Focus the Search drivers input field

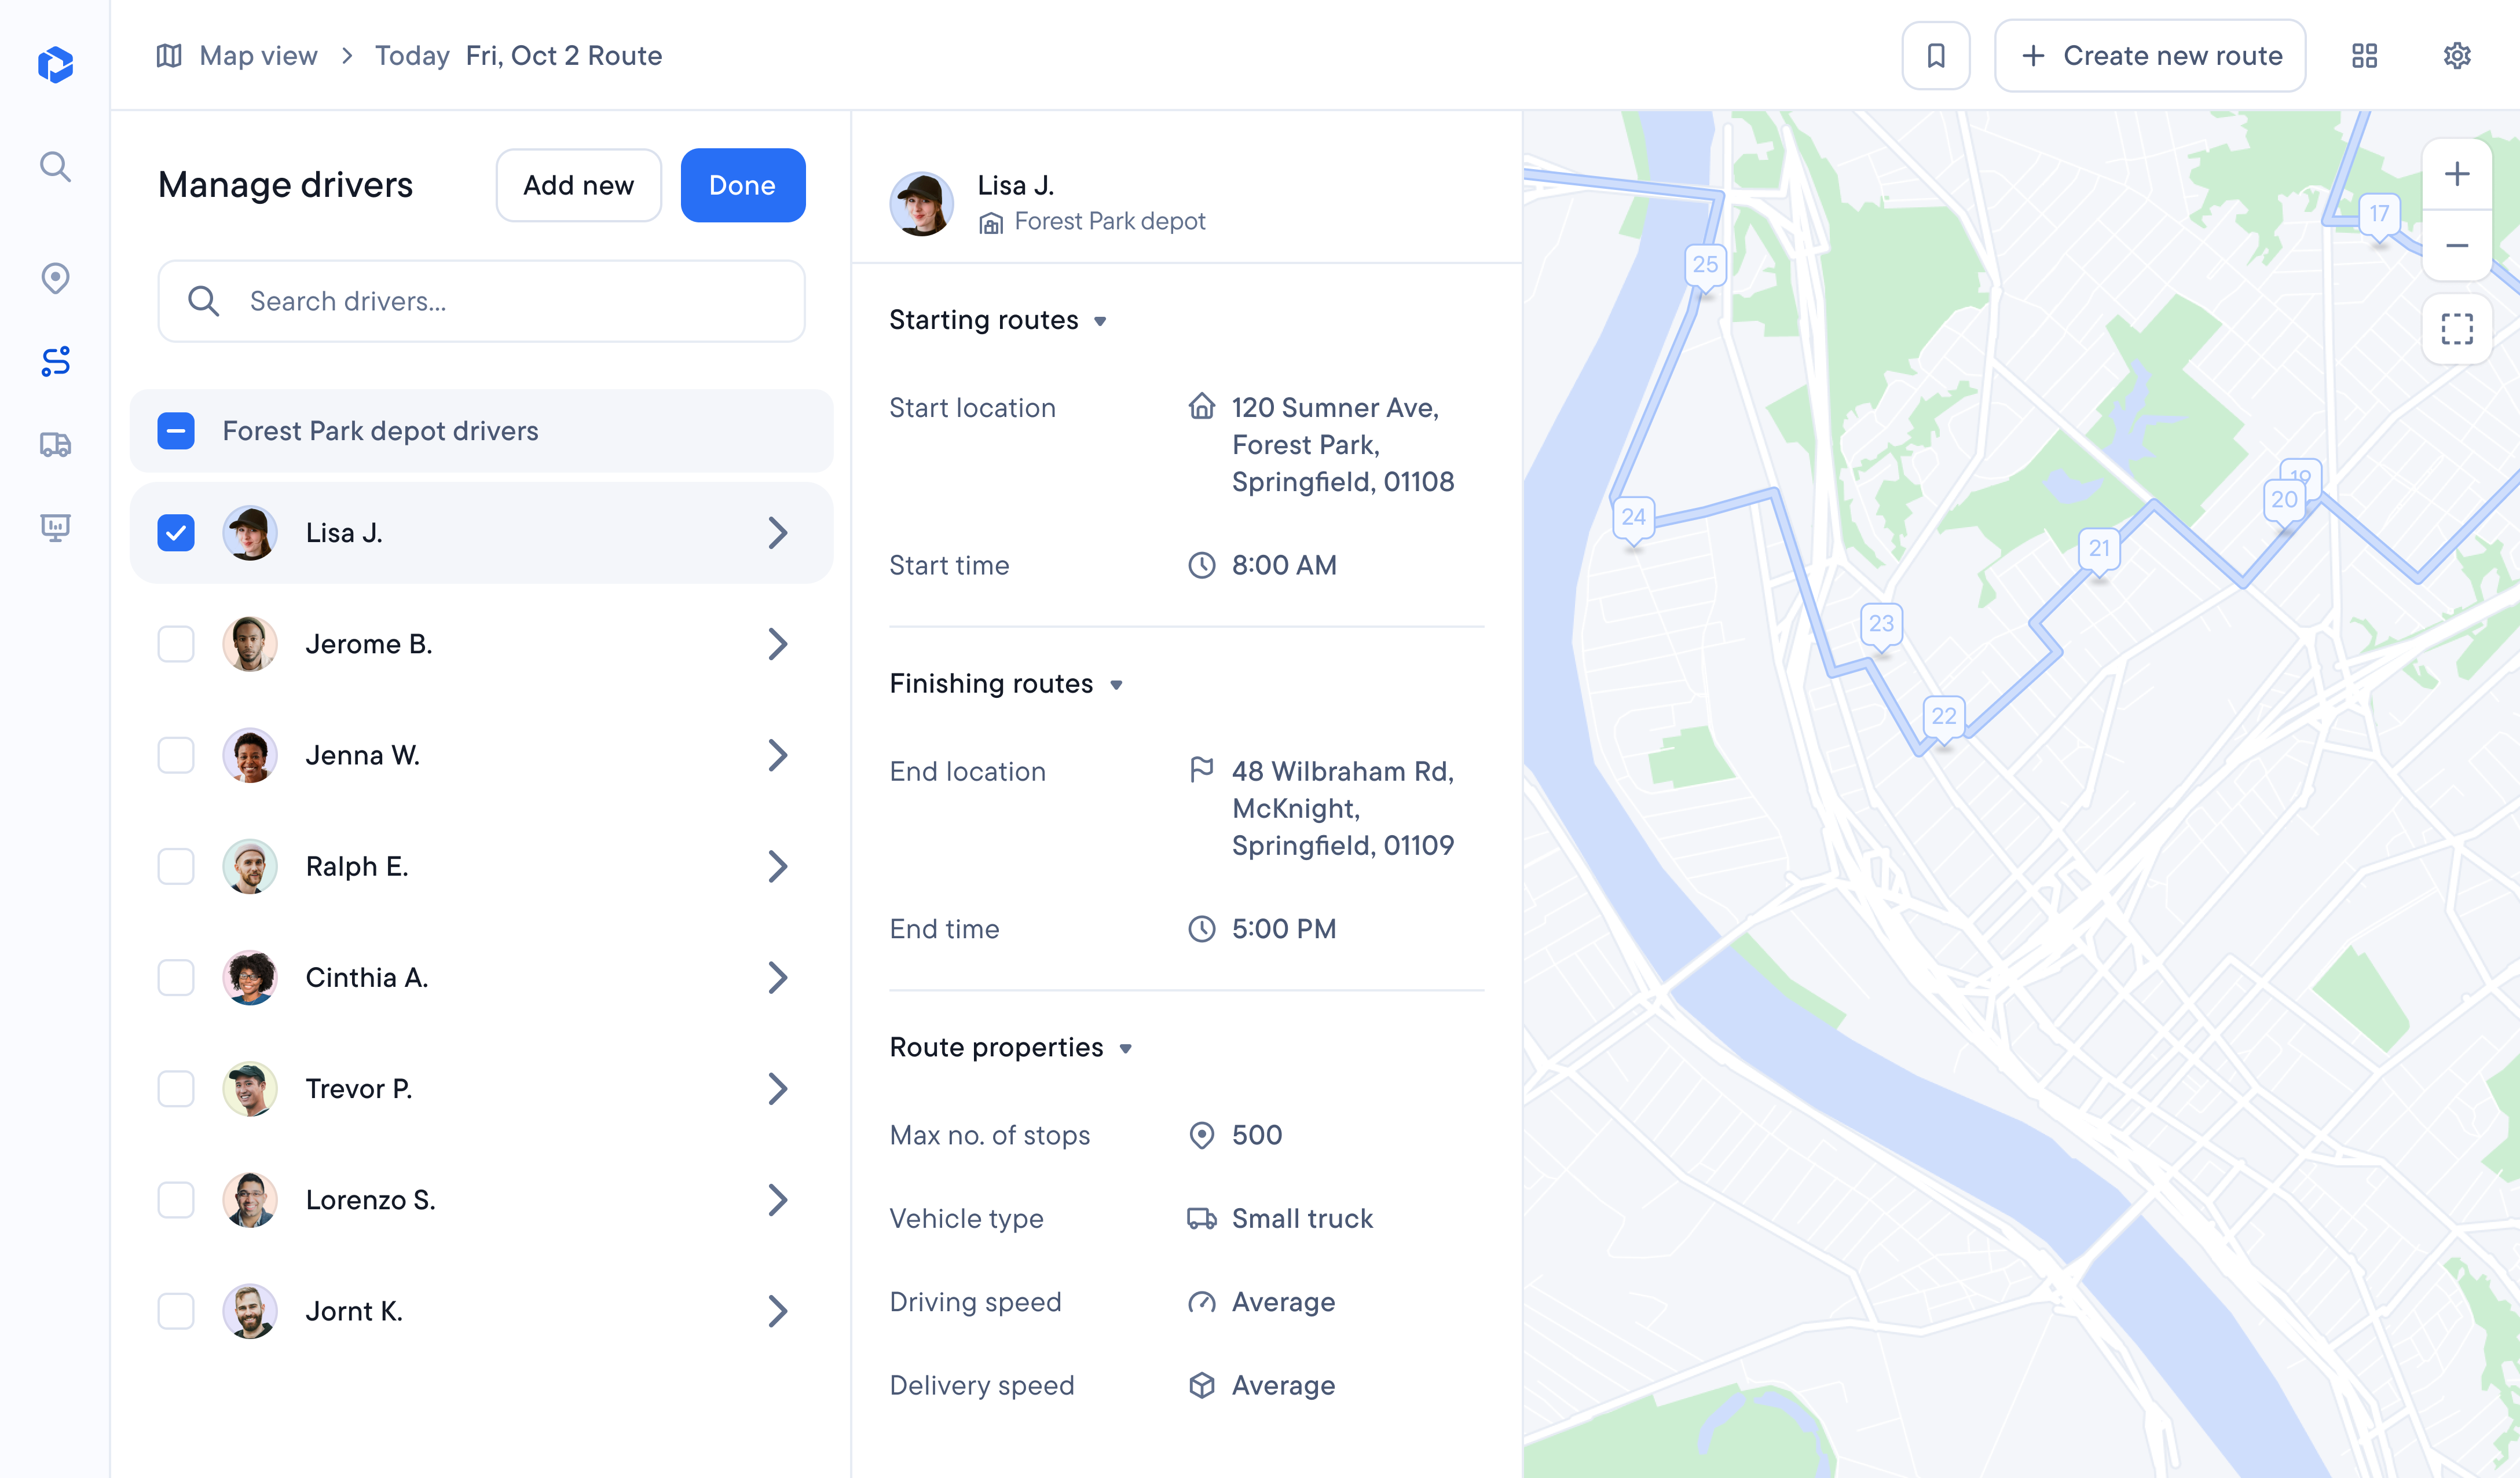tap(481, 301)
